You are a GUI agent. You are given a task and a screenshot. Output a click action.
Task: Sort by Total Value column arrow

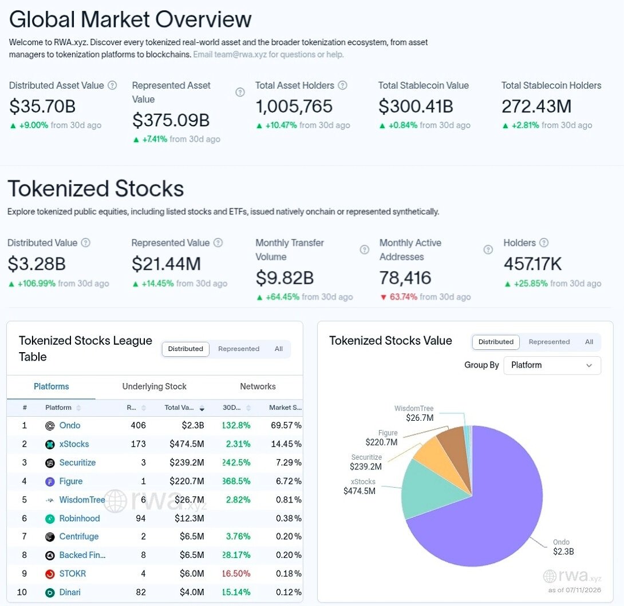[202, 408]
